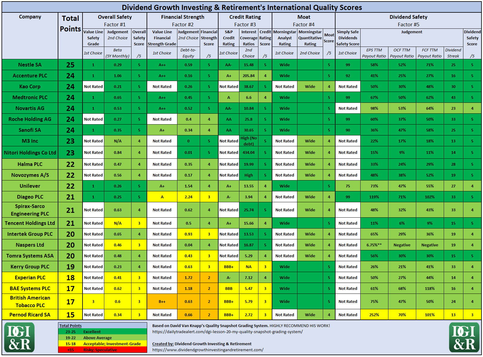Click Diageo's EPS payout ratio '119%'

374,197
